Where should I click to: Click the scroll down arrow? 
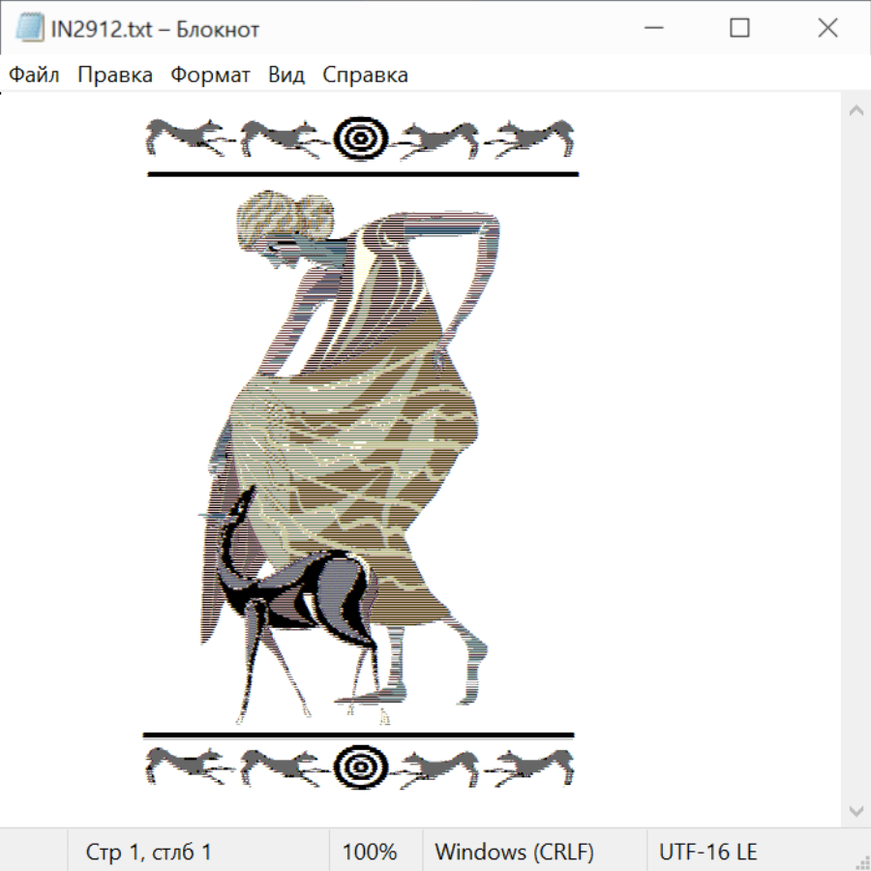coord(856,809)
